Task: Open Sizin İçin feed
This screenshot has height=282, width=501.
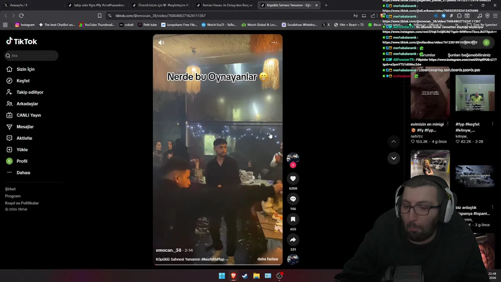Action: tap(25, 69)
